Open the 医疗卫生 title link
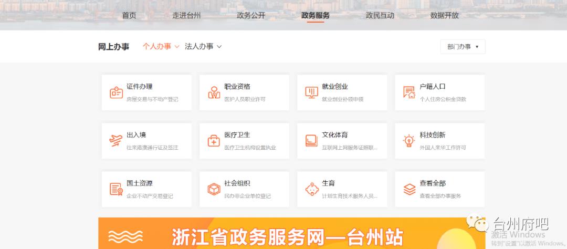The height and width of the screenshot is (249, 567). [x=237, y=135]
